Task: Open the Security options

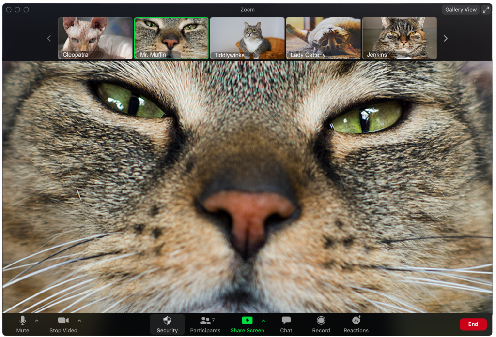Action: point(167,323)
